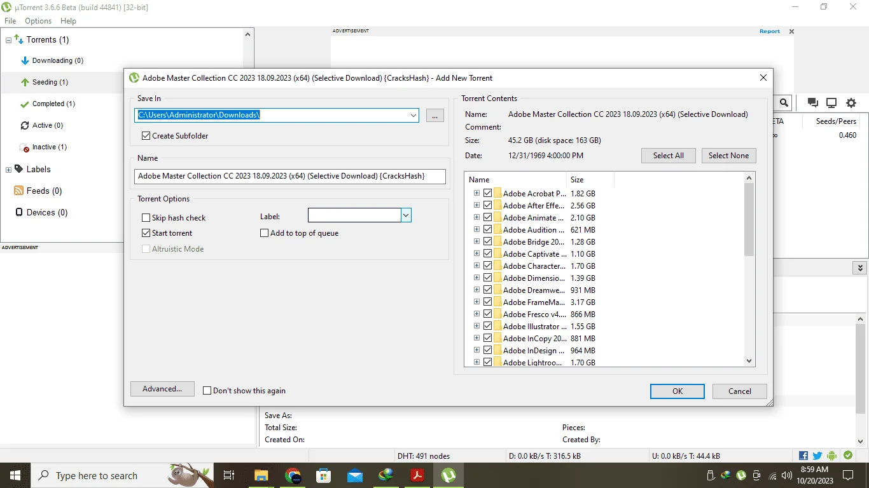Click the Android icon in the status bar
This screenshot has height=488, width=869.
(832, 456)
